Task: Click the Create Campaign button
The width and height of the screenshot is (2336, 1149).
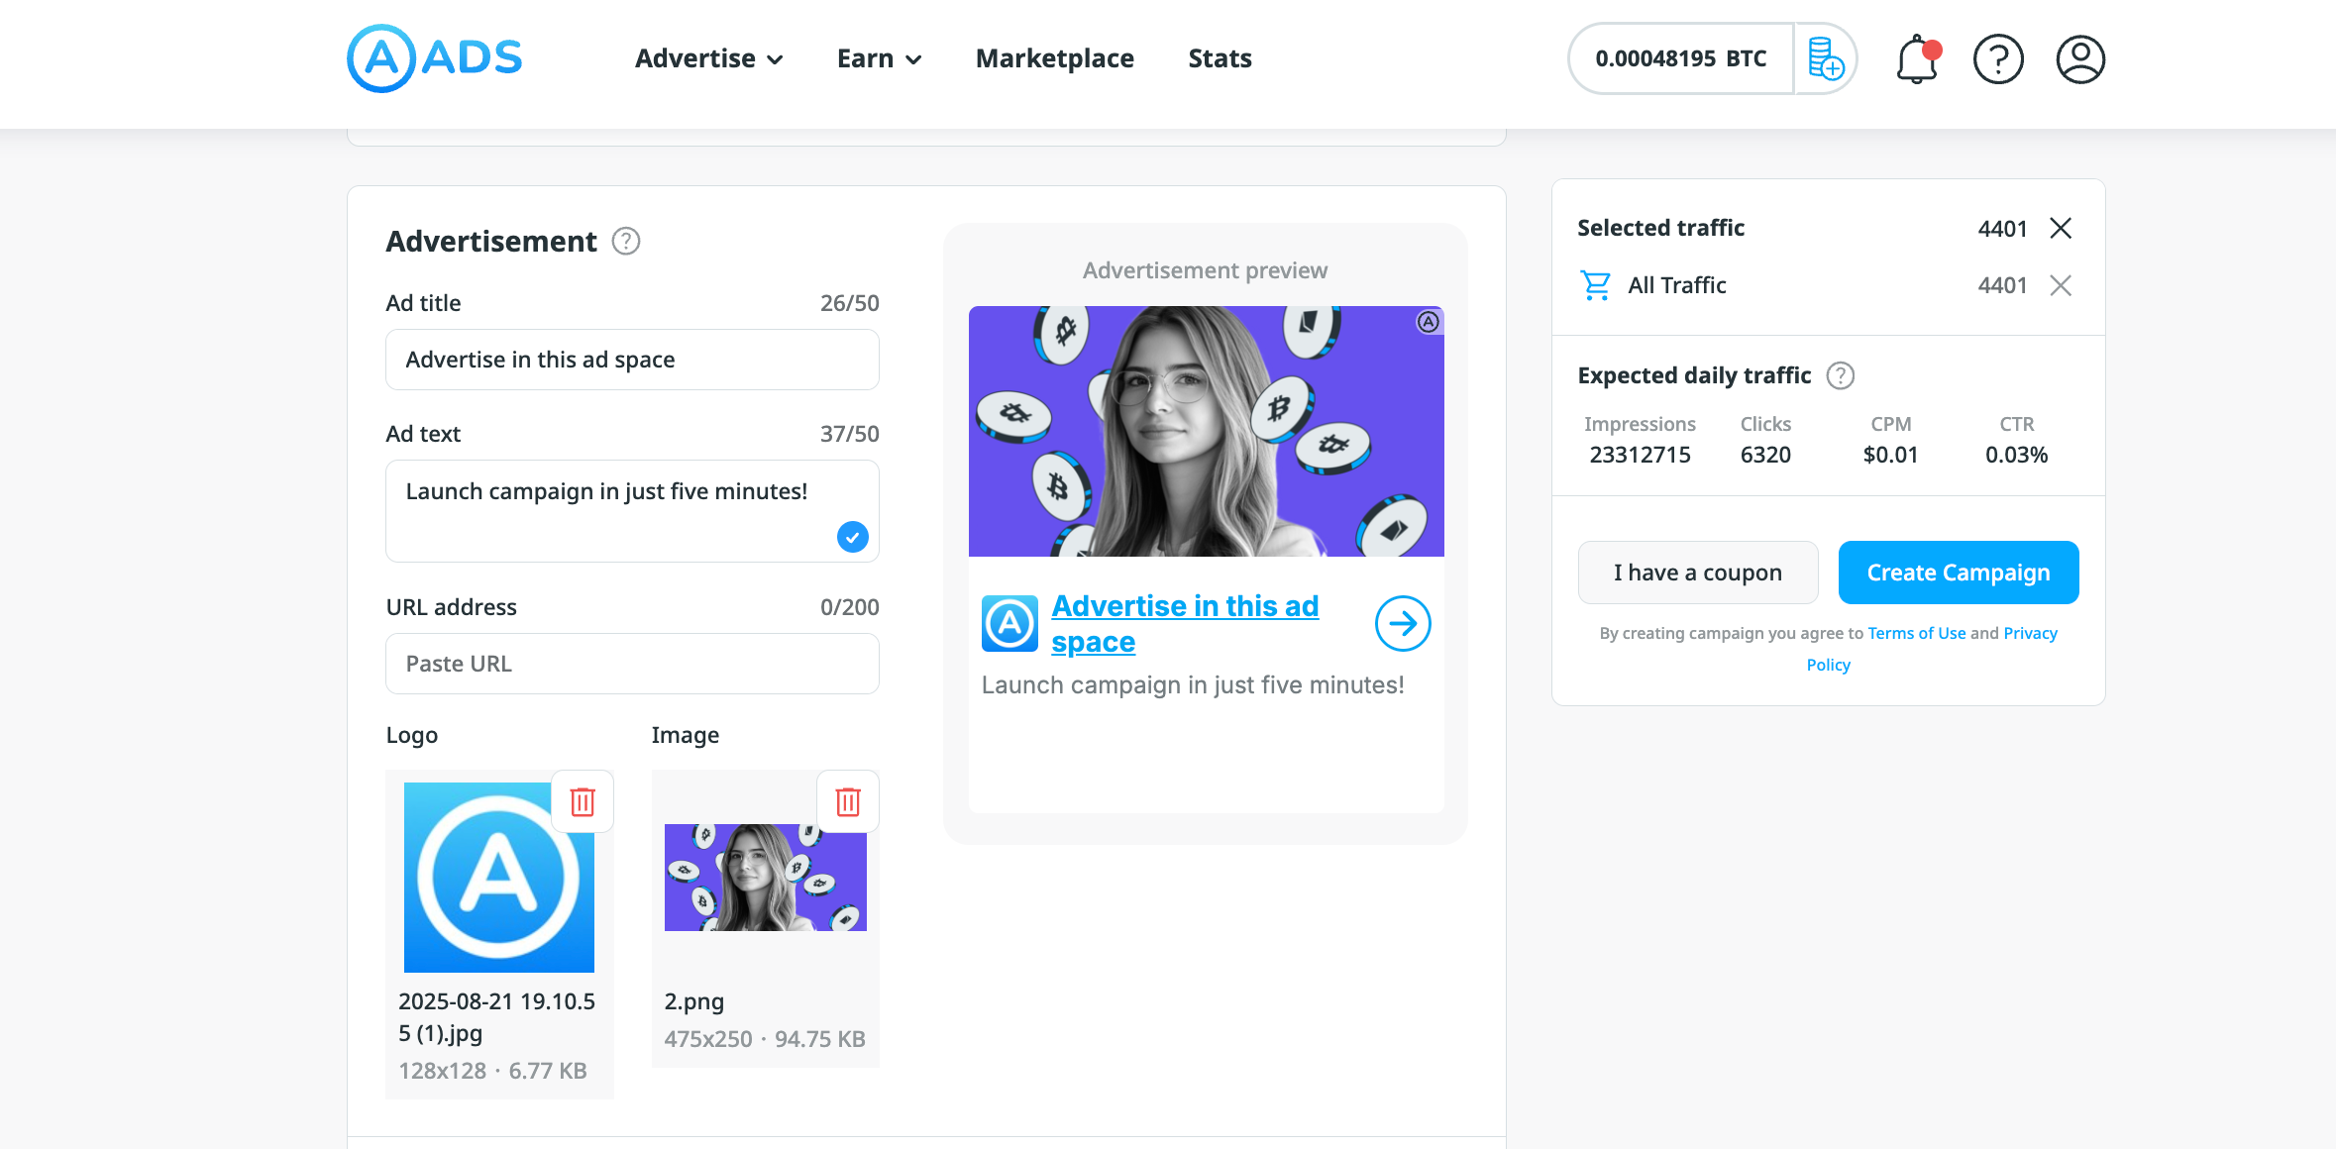Action: [1958, 573]
